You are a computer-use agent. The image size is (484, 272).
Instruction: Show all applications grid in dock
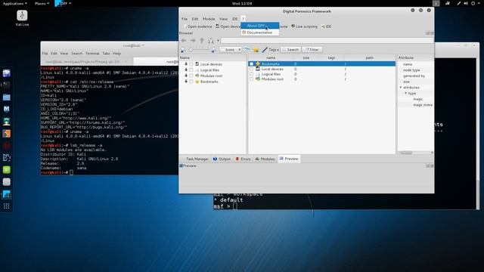pos(7,206)
